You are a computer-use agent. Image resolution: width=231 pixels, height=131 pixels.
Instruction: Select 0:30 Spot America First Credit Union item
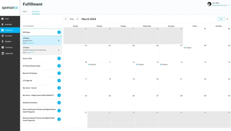42,50
